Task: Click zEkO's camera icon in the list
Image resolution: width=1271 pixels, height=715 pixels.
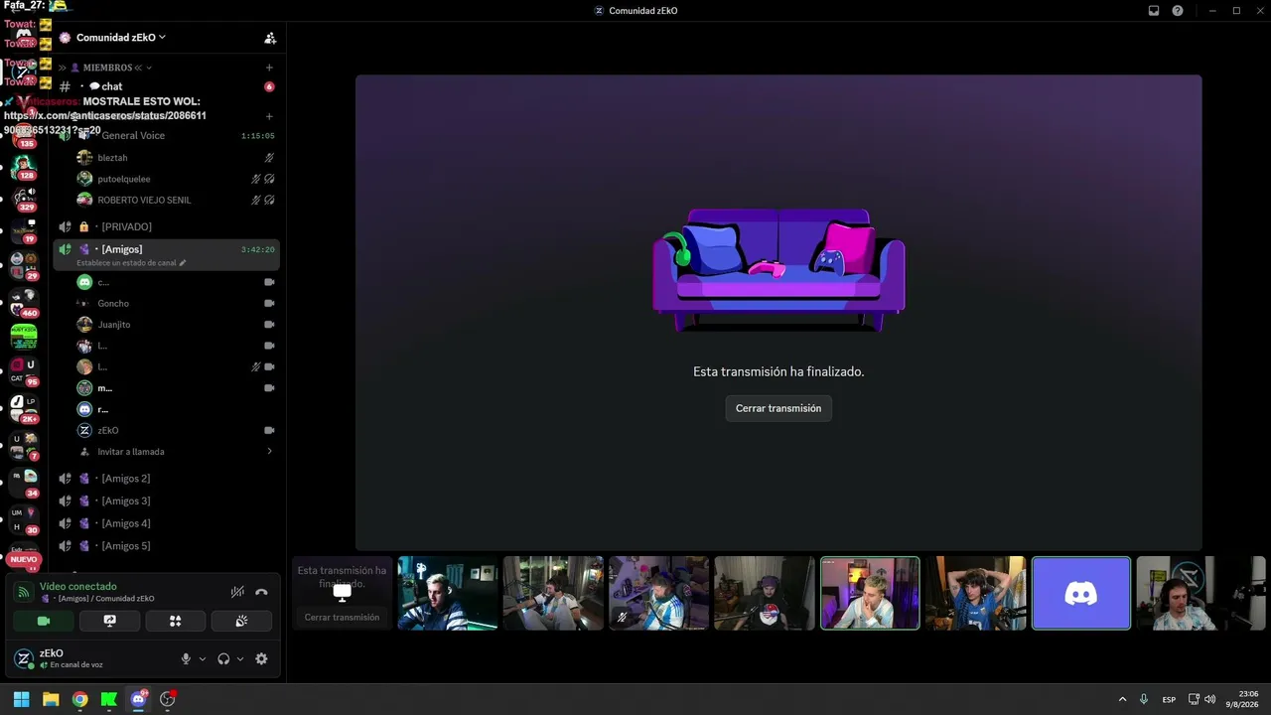Action: point(269,430)
